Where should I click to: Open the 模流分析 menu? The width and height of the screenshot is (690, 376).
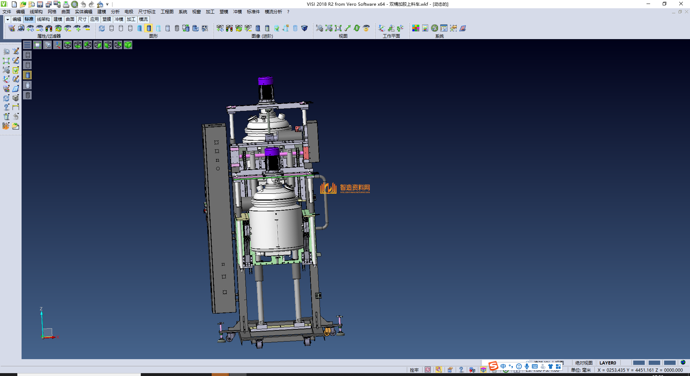(273, 12)
